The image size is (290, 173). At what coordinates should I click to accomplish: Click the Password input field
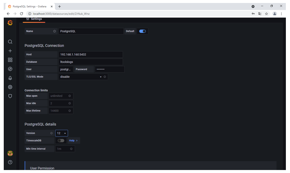point(110,69)
